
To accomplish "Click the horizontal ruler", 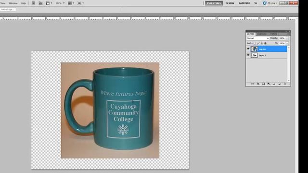I will (x=148, y=18).
